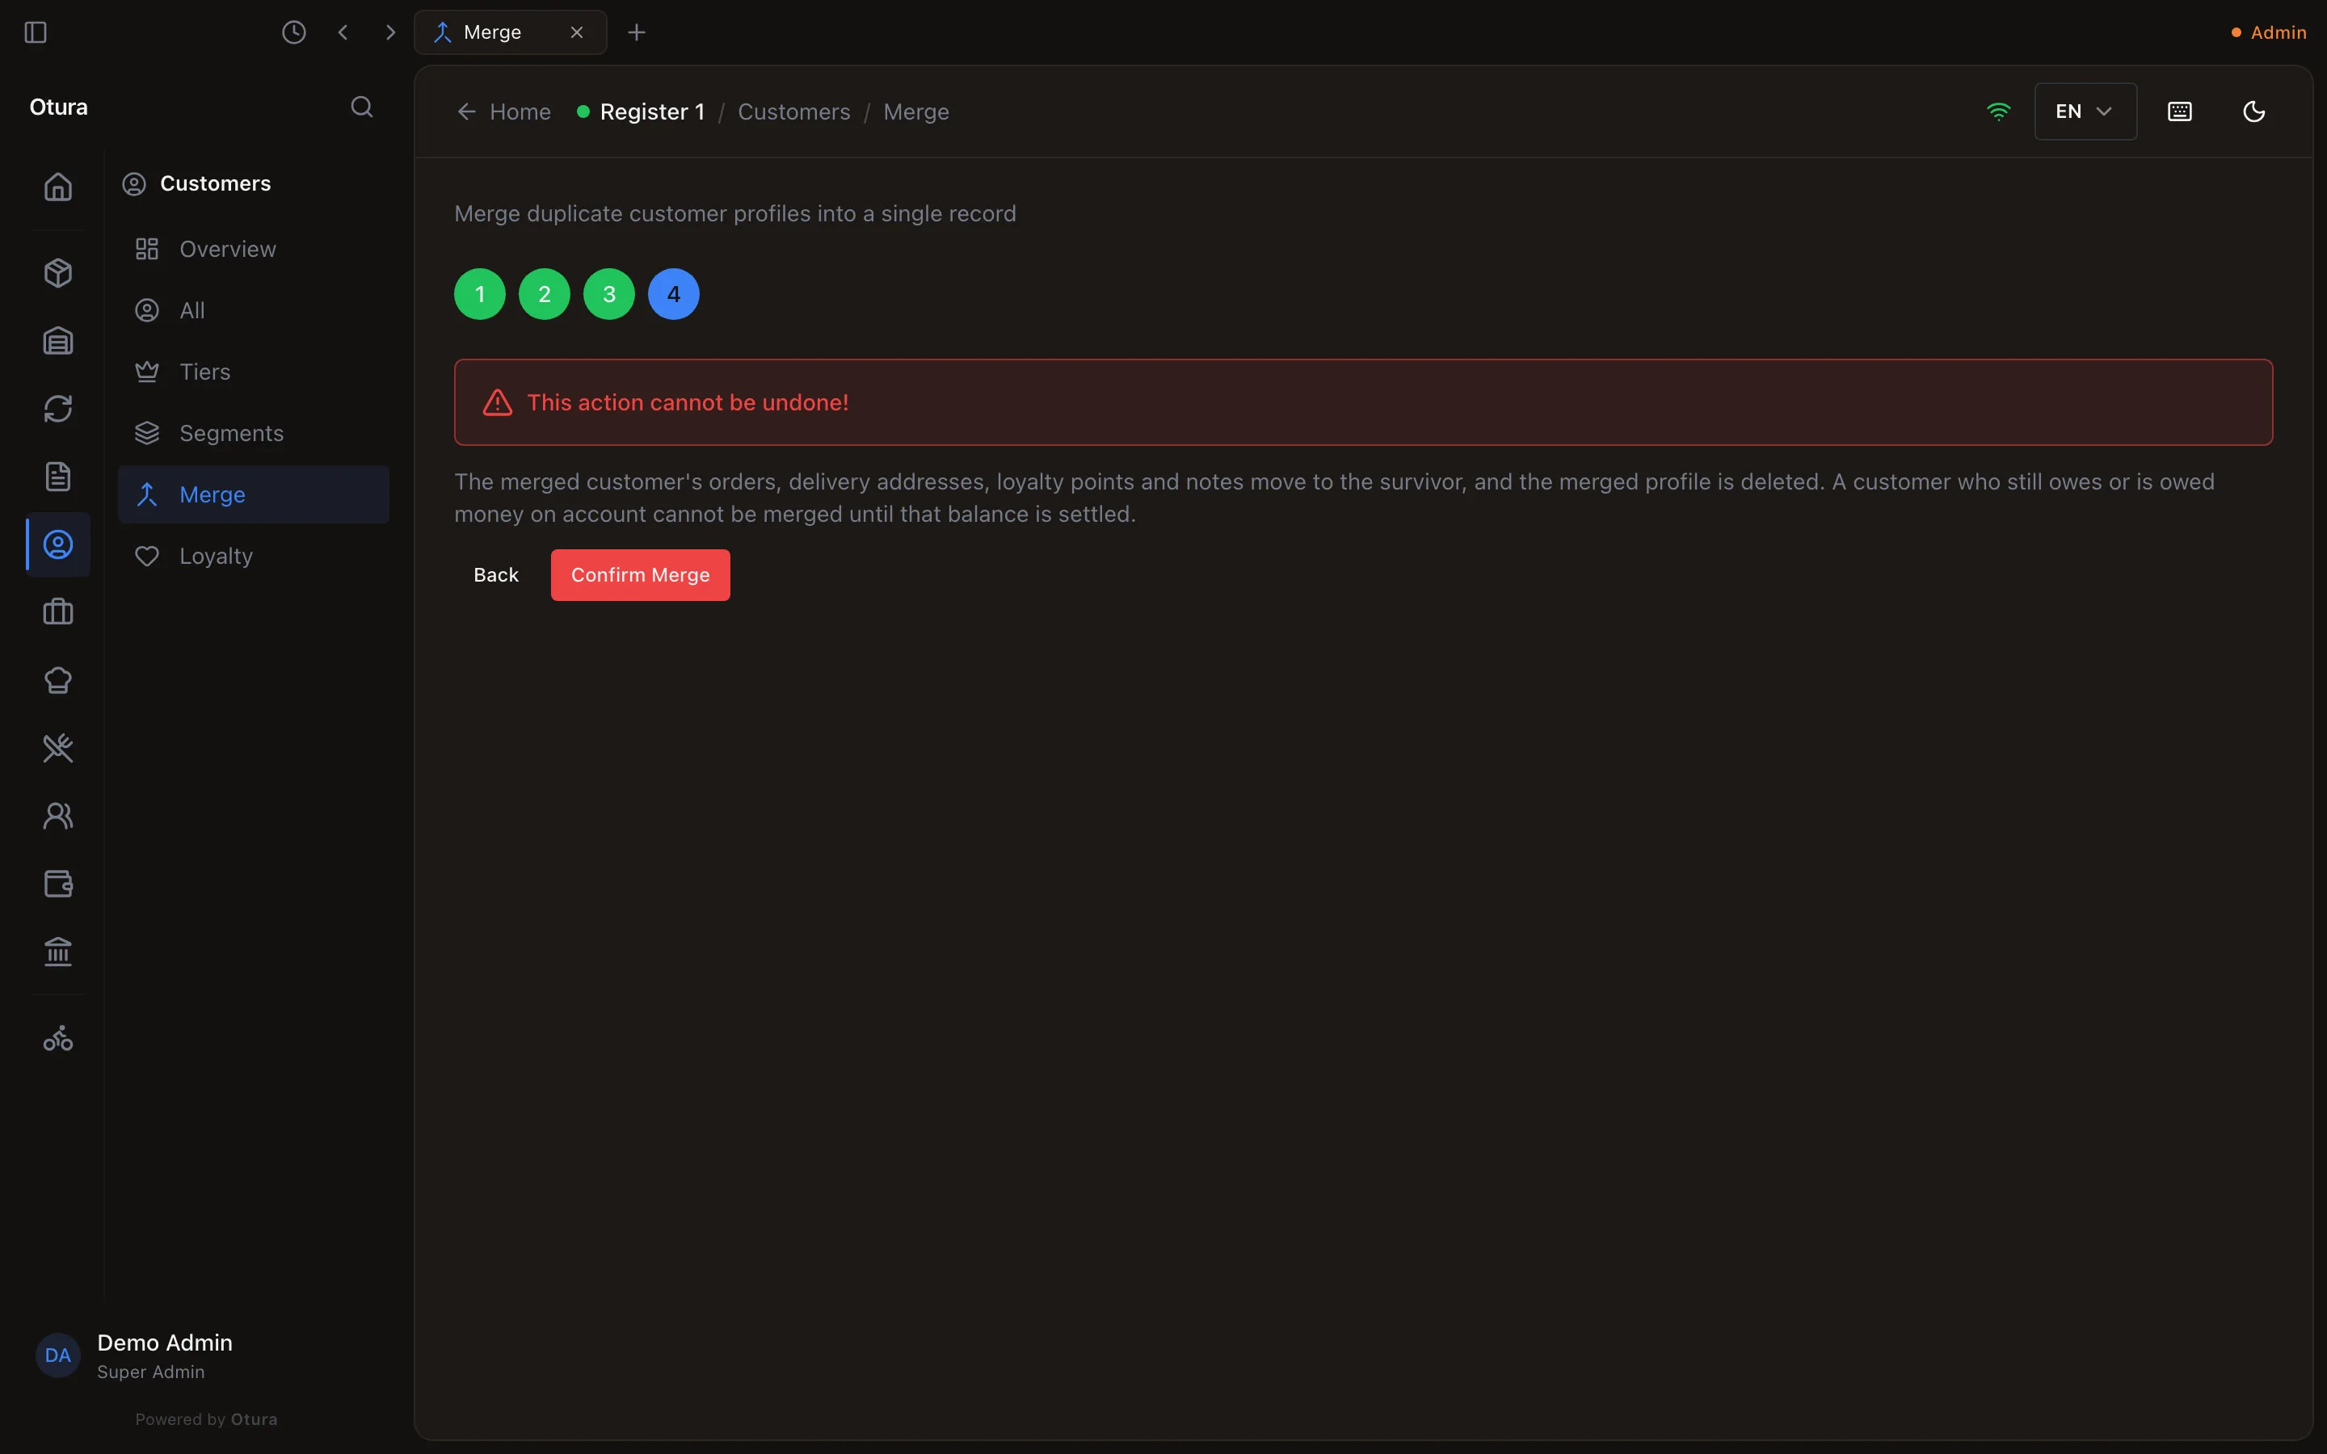Open the Segments menu item
Image resolution: width=2327 pixels, height=1454 pixels.
point(254,434)
